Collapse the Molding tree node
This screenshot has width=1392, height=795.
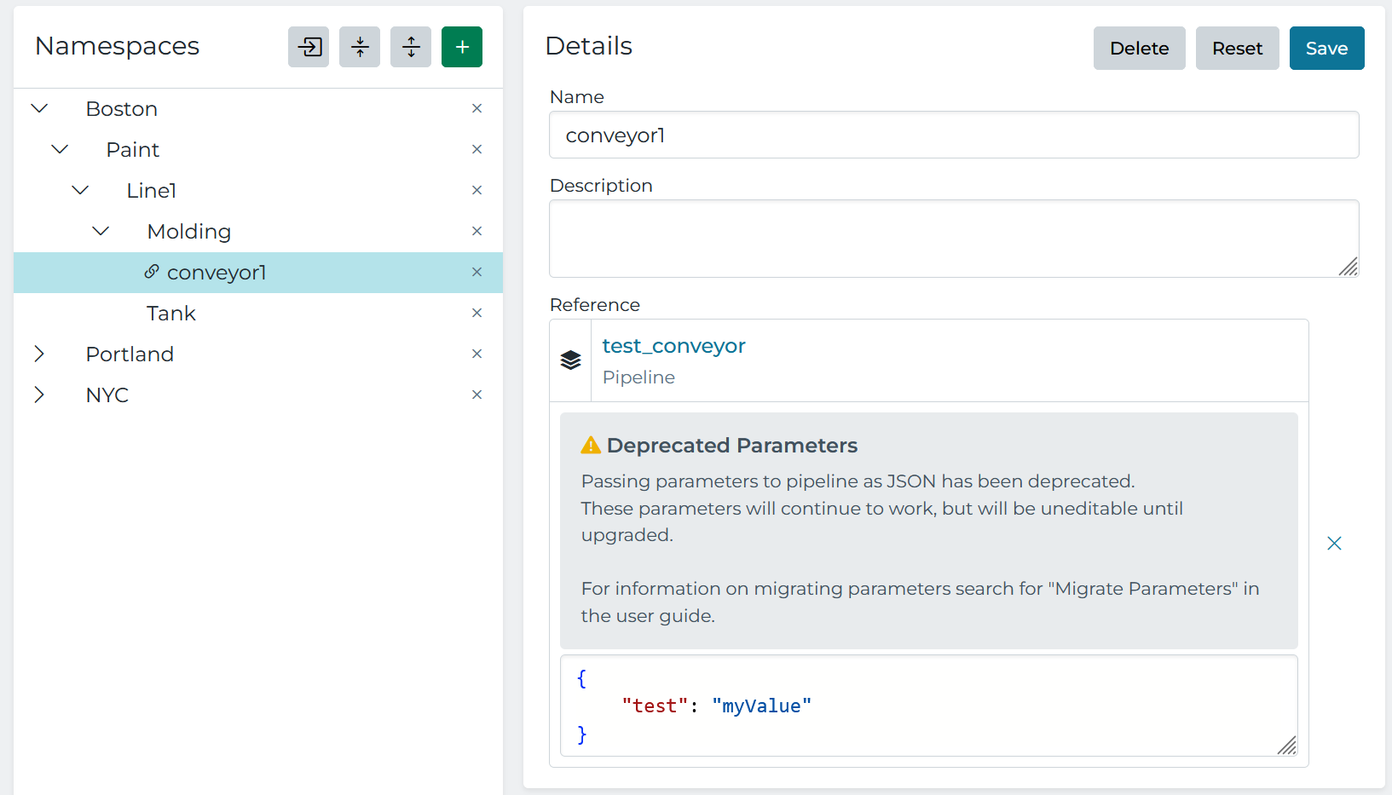coord(101,231)
